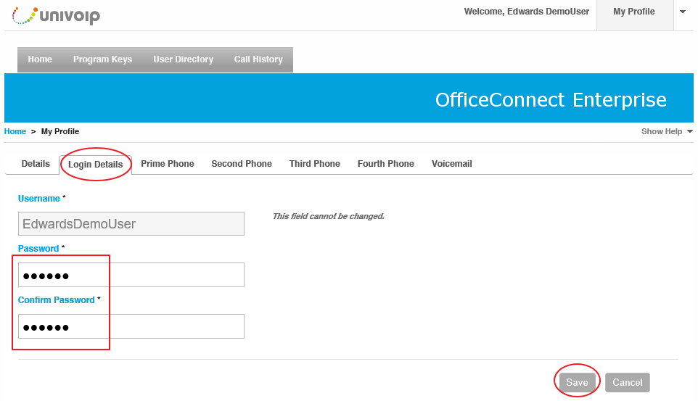Select the Login Details tab
The height and width of the screenshot is (401, 698).
click(95, 165)
